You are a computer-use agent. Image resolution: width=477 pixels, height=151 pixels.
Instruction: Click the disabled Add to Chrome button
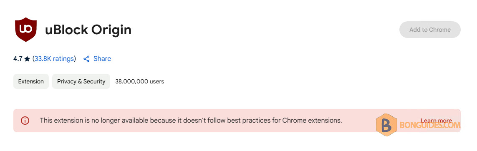click(x=430, y=30)
